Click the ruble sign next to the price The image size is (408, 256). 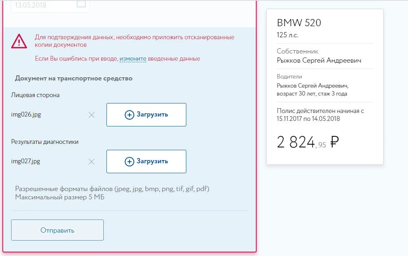335,141
